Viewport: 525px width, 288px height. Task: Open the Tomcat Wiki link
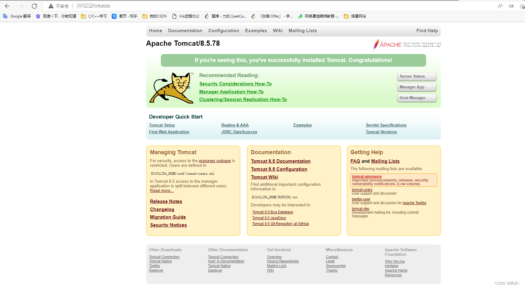pyautogui.click(x=264, y=177)
